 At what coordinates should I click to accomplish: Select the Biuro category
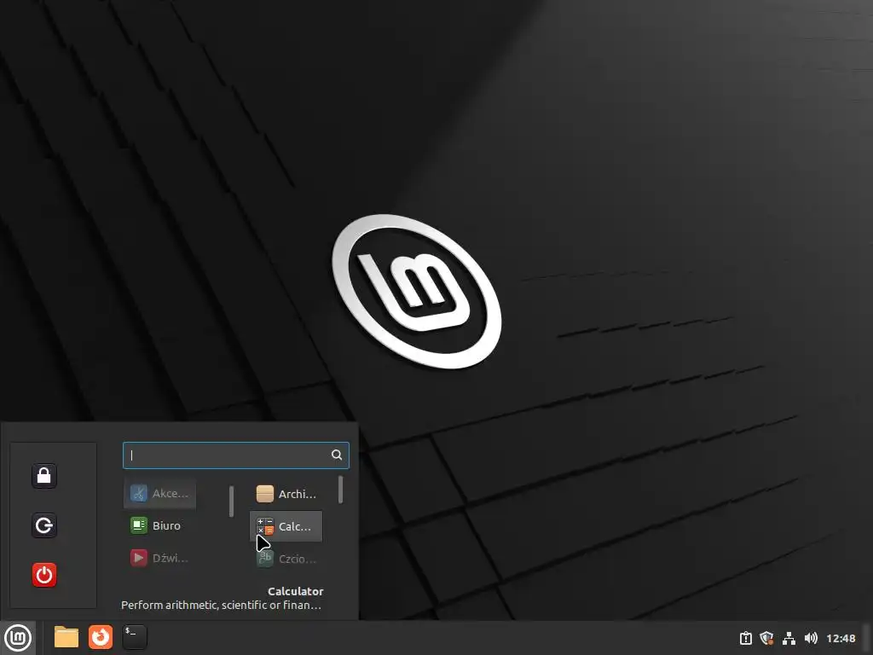pos(159,525)
